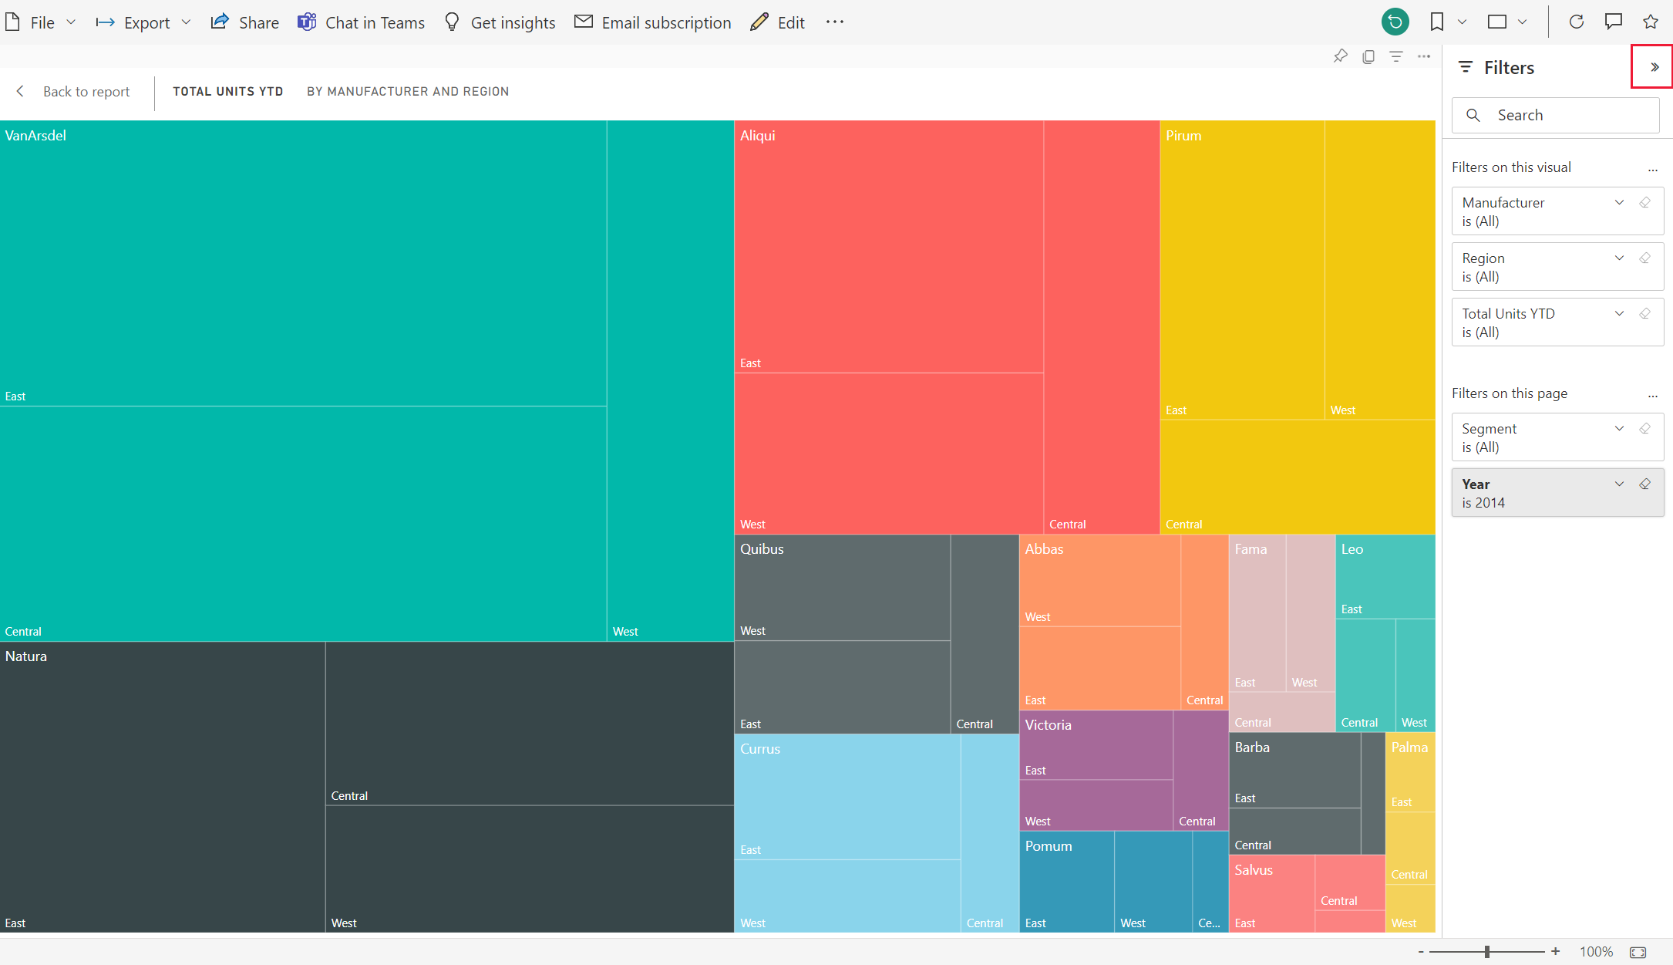Clear the Manufacturer filter eraser
The width and height of the screenshot is (1673, 965).
point(1645,202)
